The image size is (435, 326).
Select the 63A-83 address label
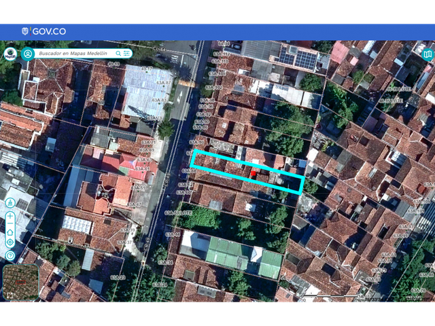point(159,100)
